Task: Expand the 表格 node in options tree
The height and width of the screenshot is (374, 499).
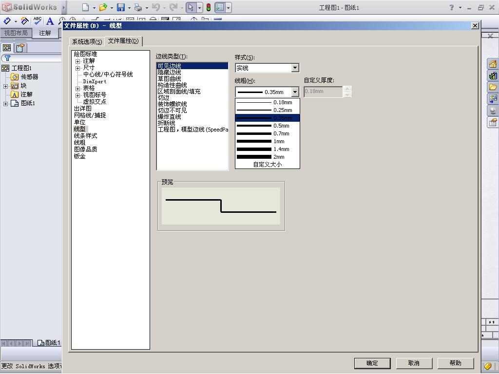Action: (x=77, y=89)
